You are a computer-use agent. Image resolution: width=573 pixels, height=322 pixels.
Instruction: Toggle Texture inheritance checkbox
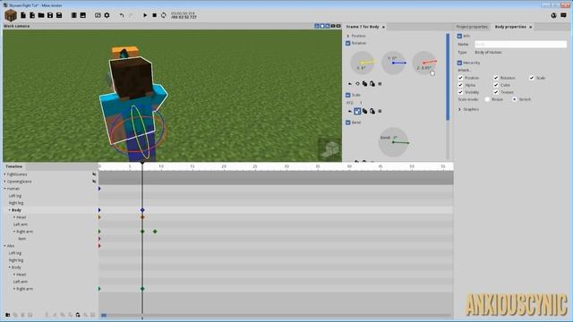pyautogui.click(x=496, y=92)
